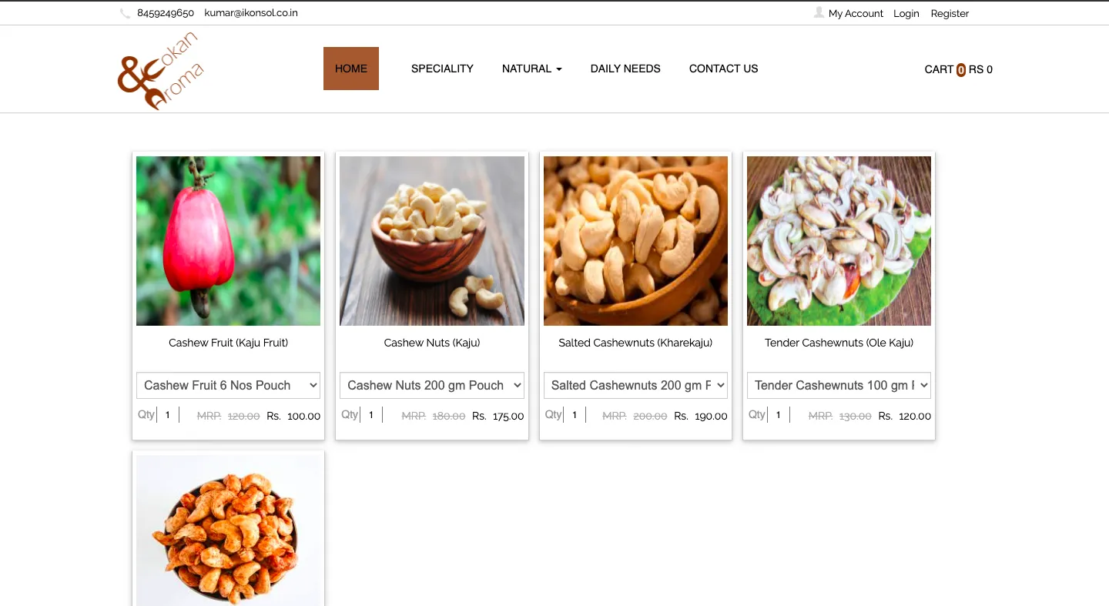This screenshot has height=606, width=1109.
Task: Click the Tender Cashewnuts product image
Action: coord(839,241)
